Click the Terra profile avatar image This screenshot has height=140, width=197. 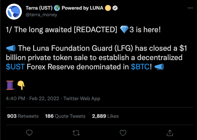click(14, 12)
